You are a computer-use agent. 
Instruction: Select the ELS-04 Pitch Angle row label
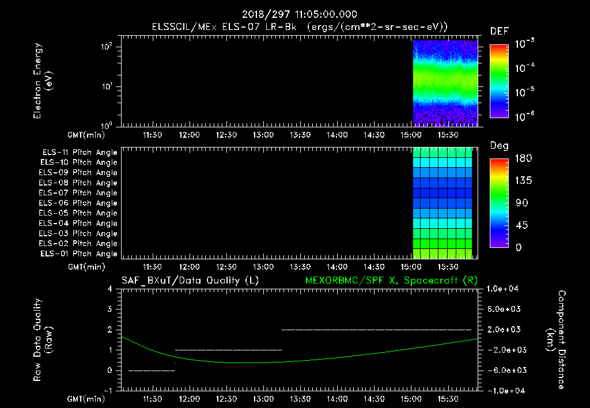pos(78,223)
